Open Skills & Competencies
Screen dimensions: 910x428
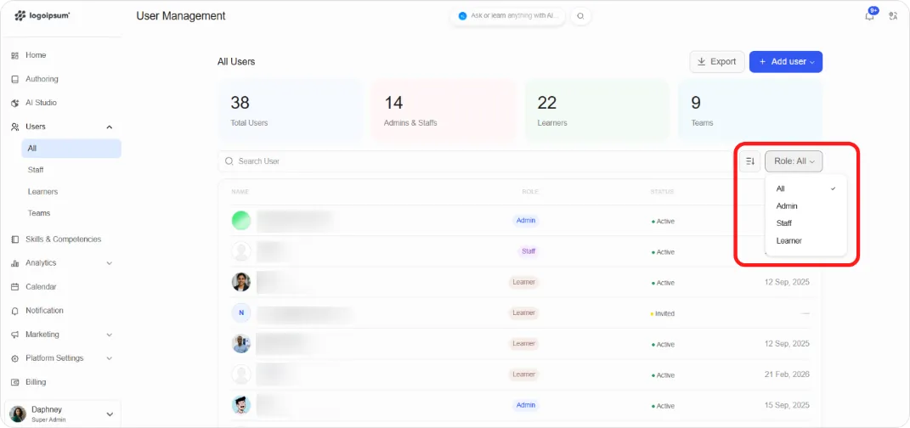pos(63,239)
